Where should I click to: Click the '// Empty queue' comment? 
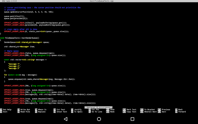pos(11,51)
